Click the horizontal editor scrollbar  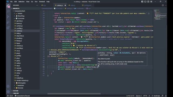tap(74, 94)
